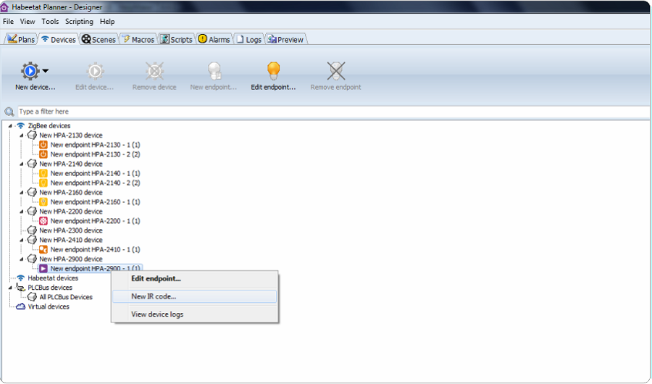Switch to the Scenes tab
The width and height of the screenshot is (652, 384).
coord(99,39)
